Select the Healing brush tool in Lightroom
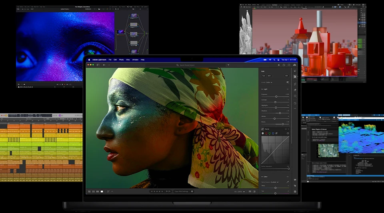 (x=295, y=90)
